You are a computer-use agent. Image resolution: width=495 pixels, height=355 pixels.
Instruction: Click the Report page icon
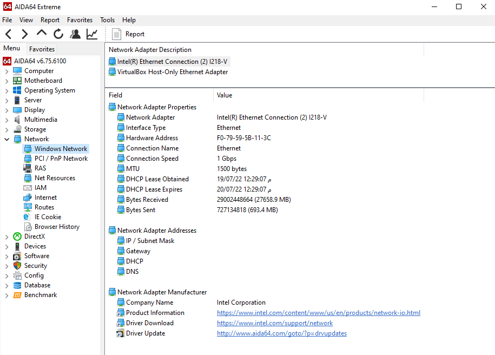point(116,34)
